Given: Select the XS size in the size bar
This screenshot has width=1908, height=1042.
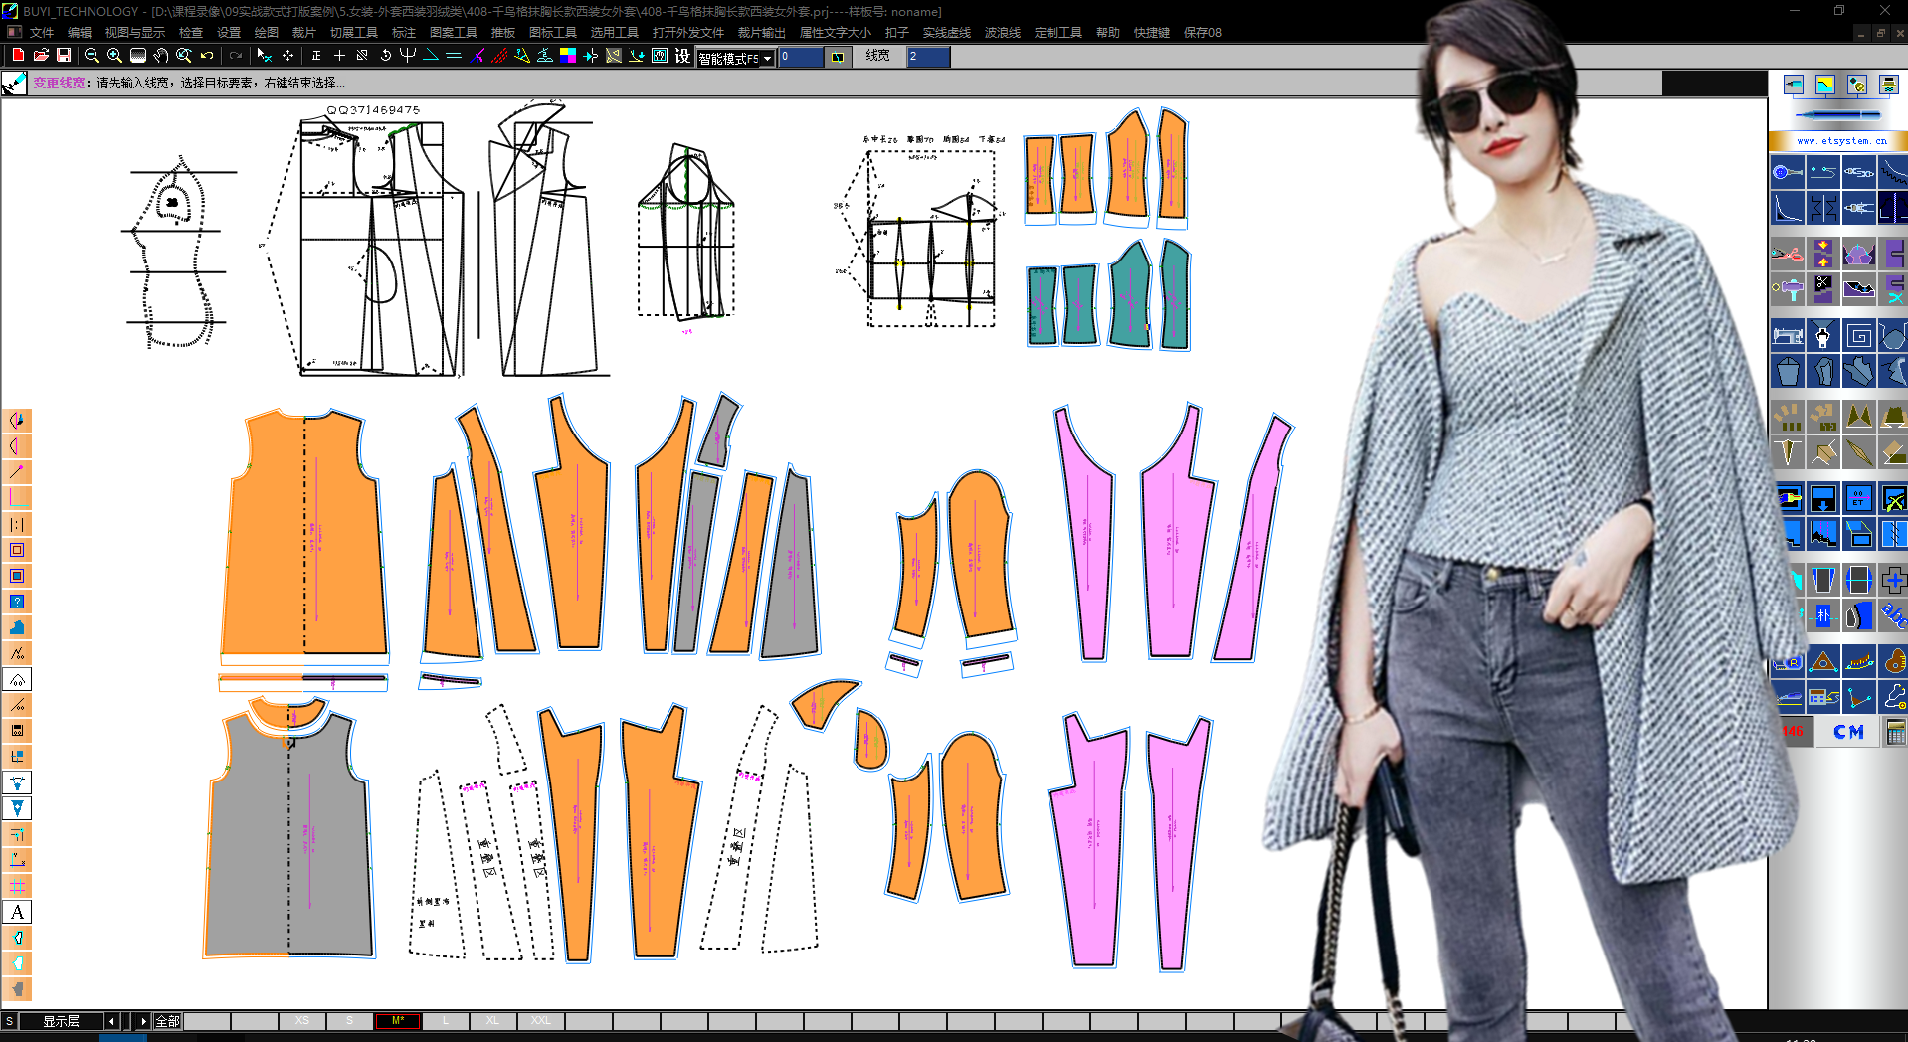Looking at the screenshot, I should point(302,1021).
